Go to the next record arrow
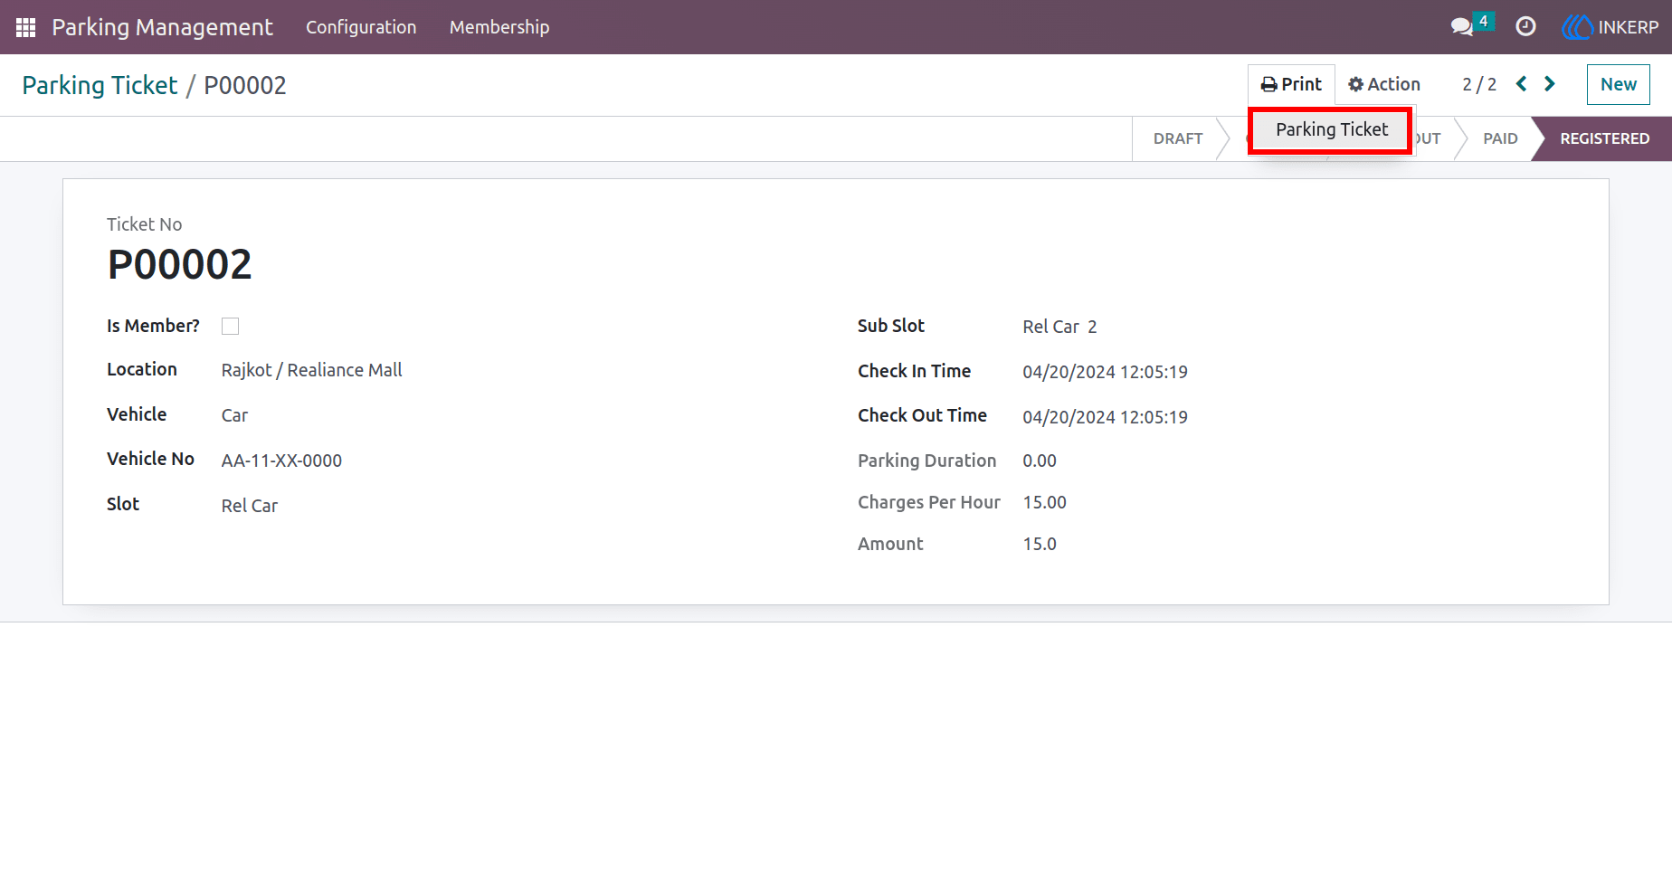The width and height of the screenshot is (1672, 874). pos(1550,84)
